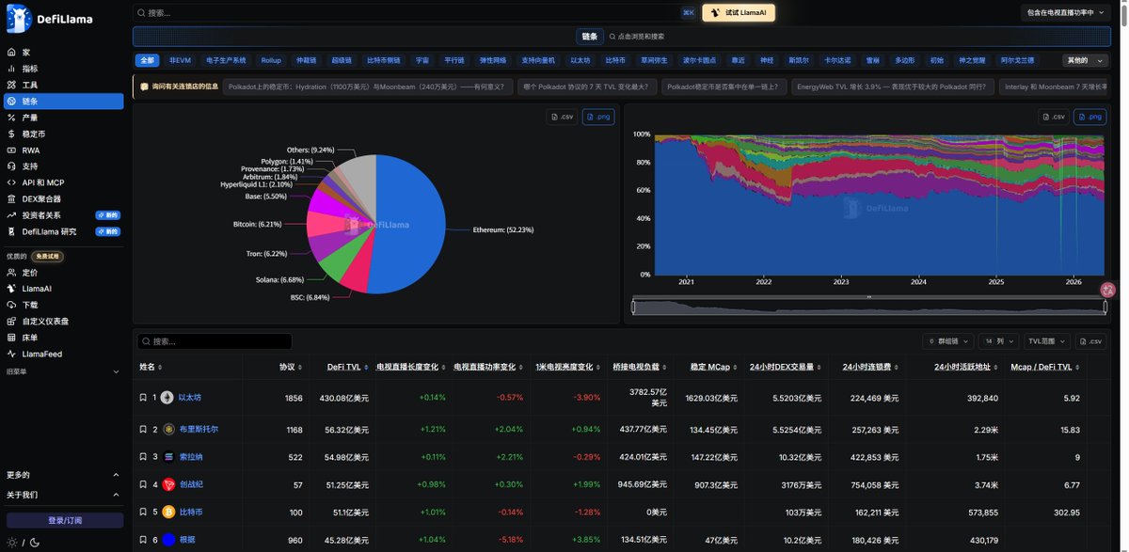Screen dimensions: 1129x552
Task: Select the 全部 category tab
Action: [148, 60]
